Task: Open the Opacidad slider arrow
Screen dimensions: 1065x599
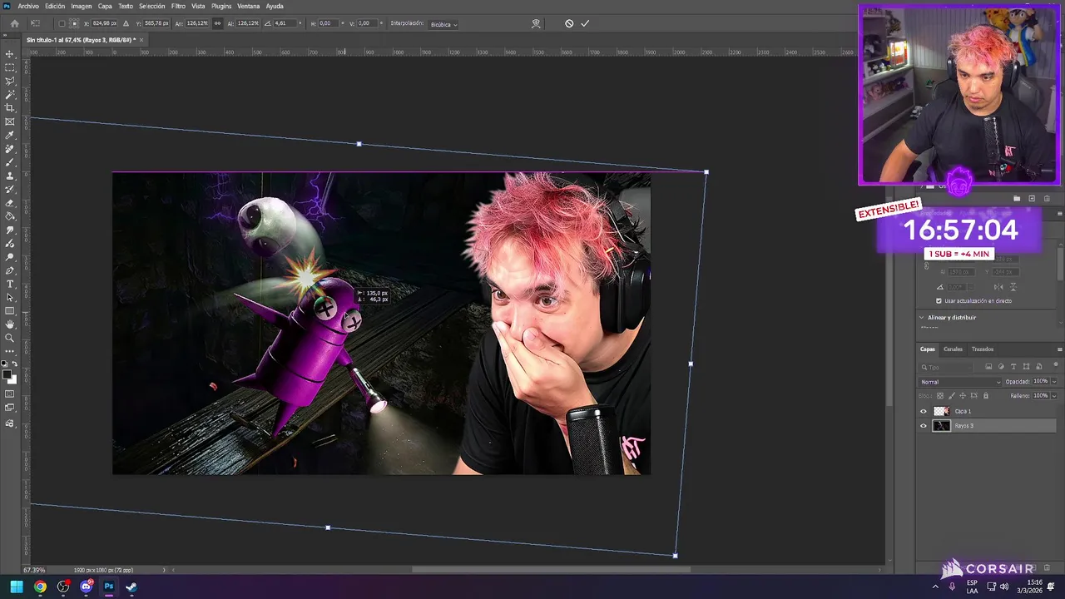Action: click(1053, 382)
